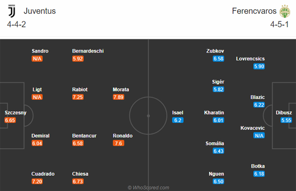The image size is (296, 191).
Task: Click the Ferencvaros club crest logo
Action: [285, 11]
